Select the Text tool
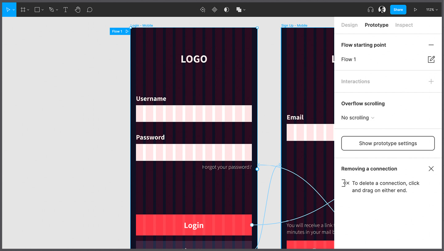 pos(65,10)
